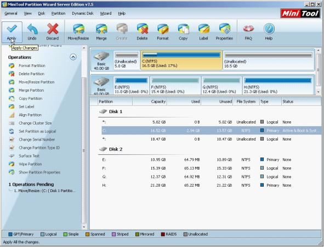Image resolution: width=324 pixels, height=247 pixels.
Task: Click Wipe Partition operation
Action: pos(30,164)
